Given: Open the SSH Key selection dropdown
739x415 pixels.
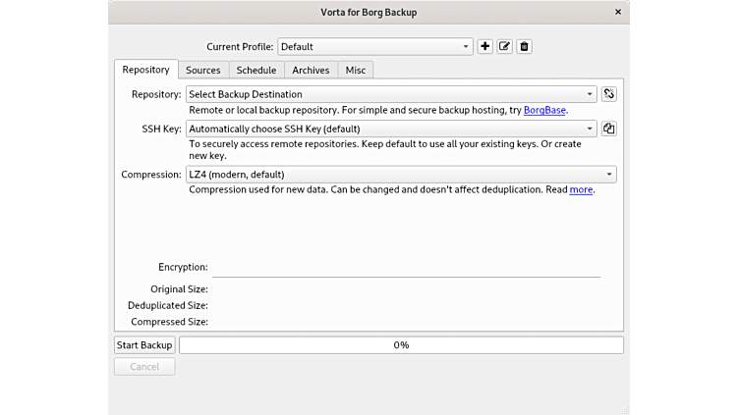Looking at the screenshot, I should [391, 129].
